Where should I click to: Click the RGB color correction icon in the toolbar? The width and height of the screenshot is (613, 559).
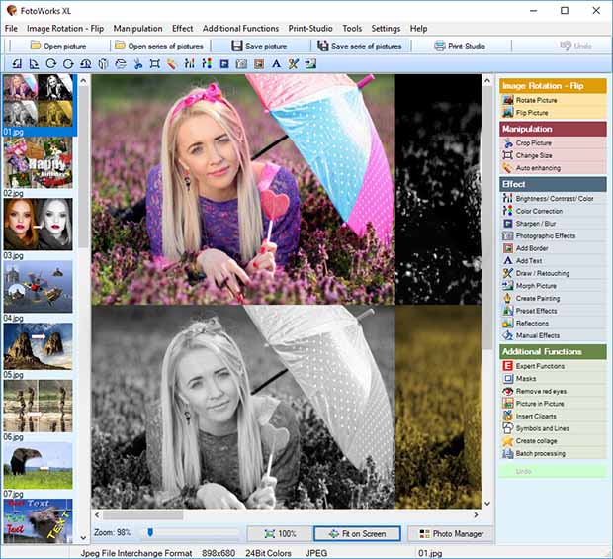[207, 63]
